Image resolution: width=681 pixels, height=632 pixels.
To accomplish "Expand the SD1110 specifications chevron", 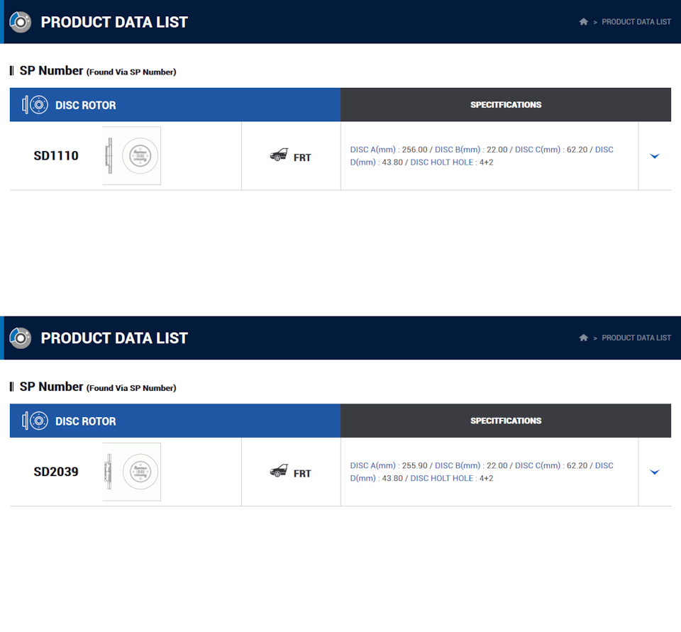I will click(x=655, y=156).
